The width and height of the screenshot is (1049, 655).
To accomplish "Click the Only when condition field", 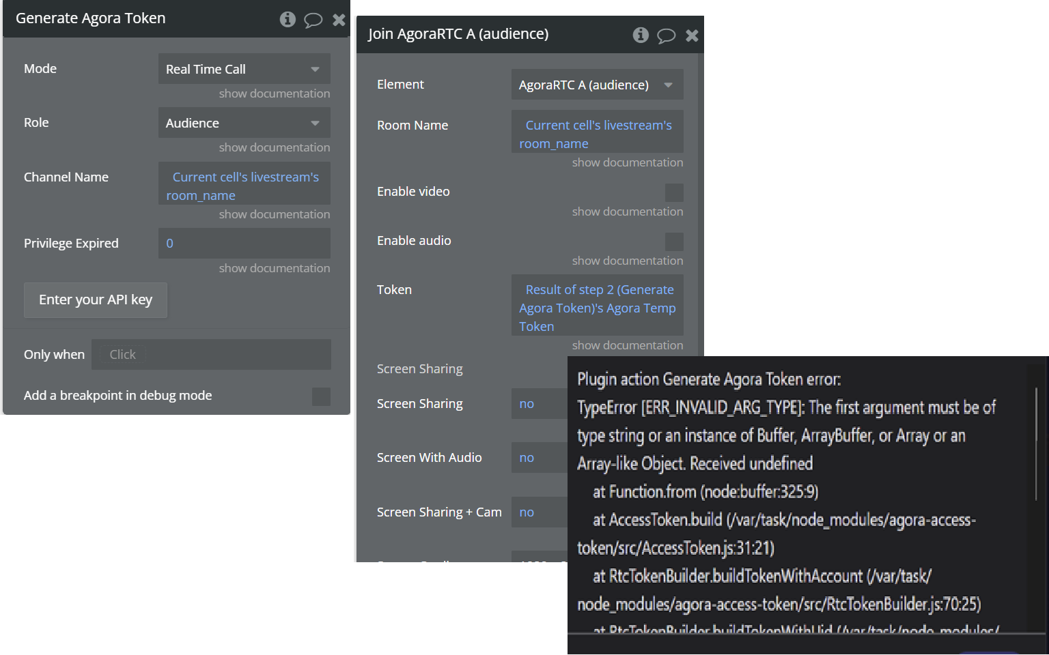I will (212, 355).
